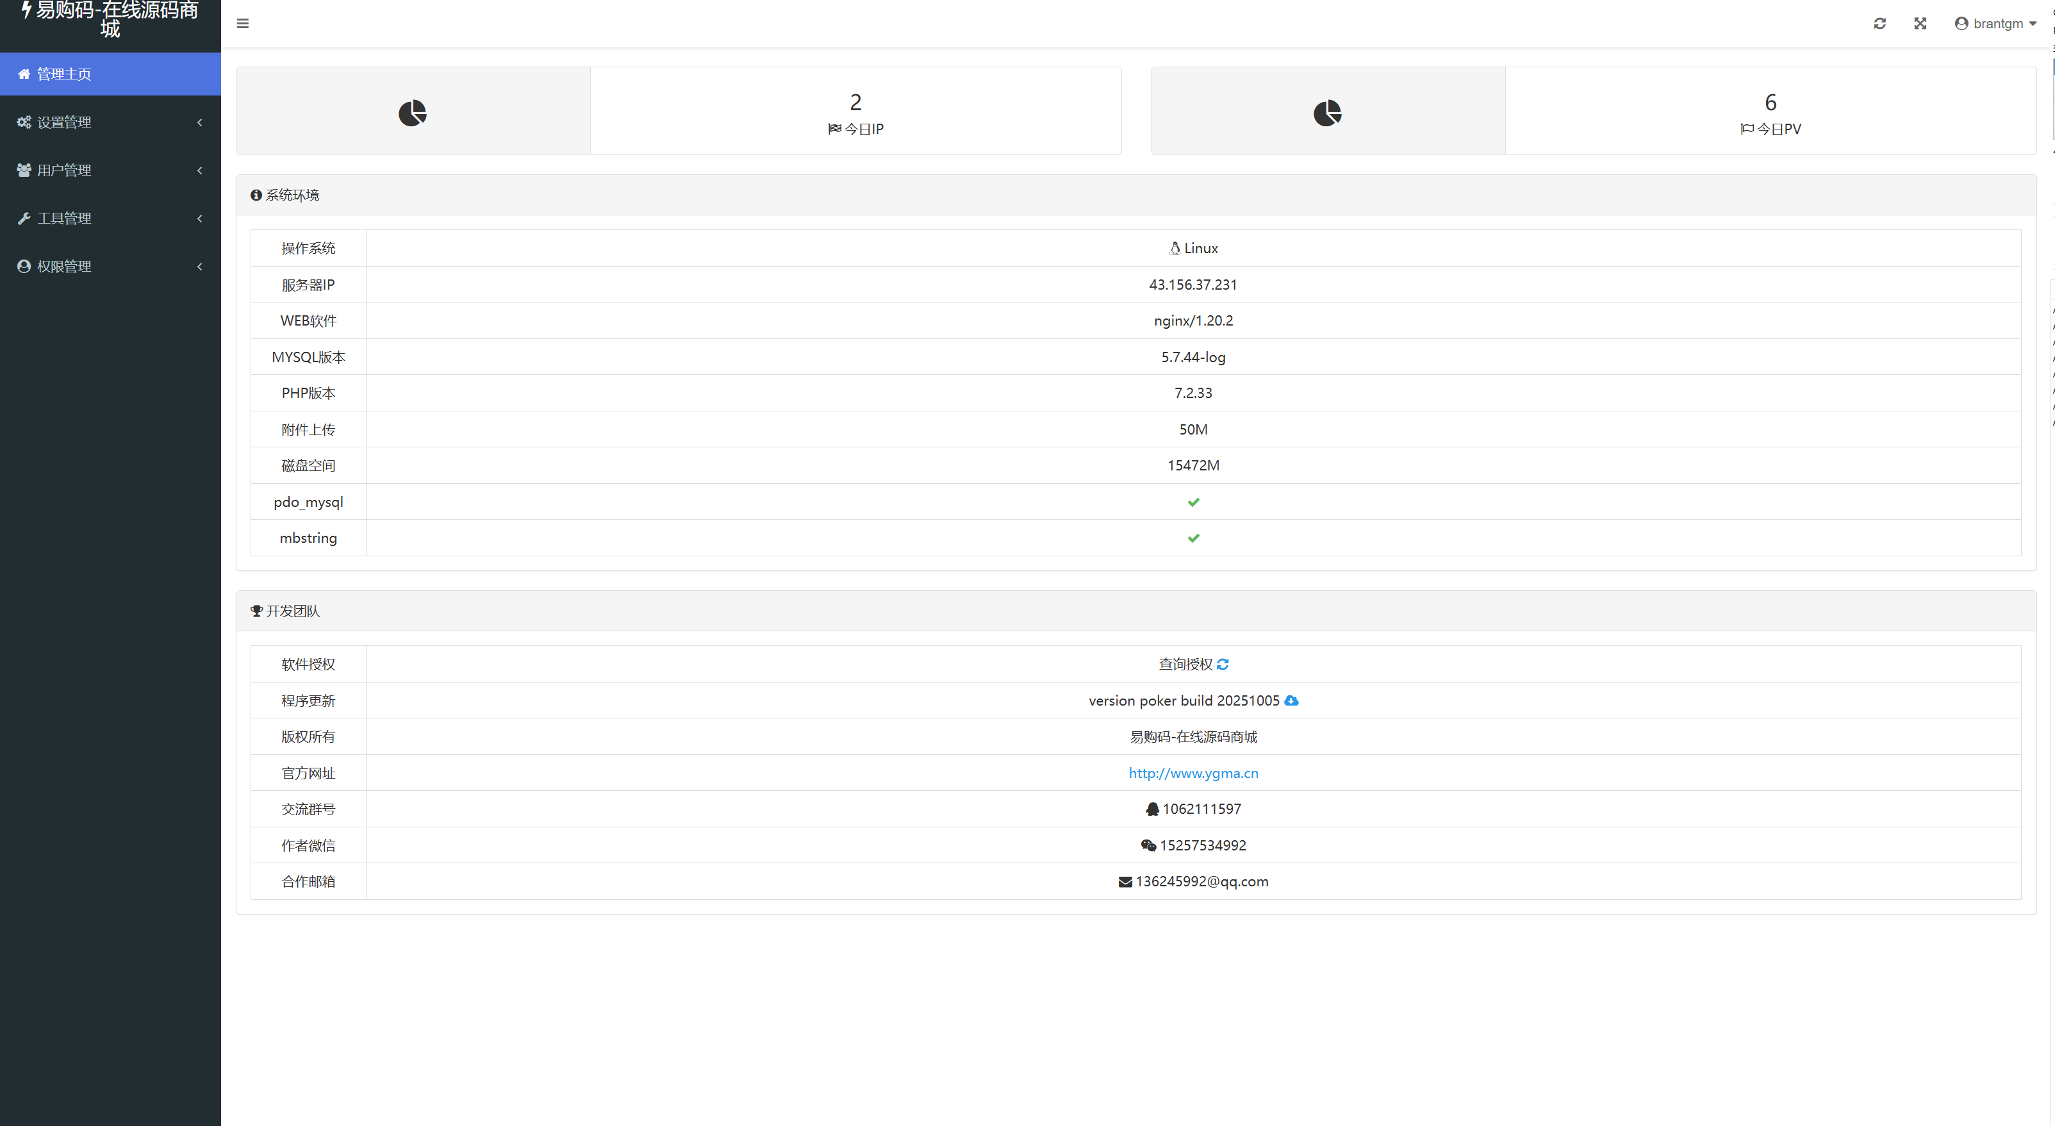The image size is (2055, 1126).
Task: Click the 工具管理 wrench icon
Action: (x=24, y=219)
